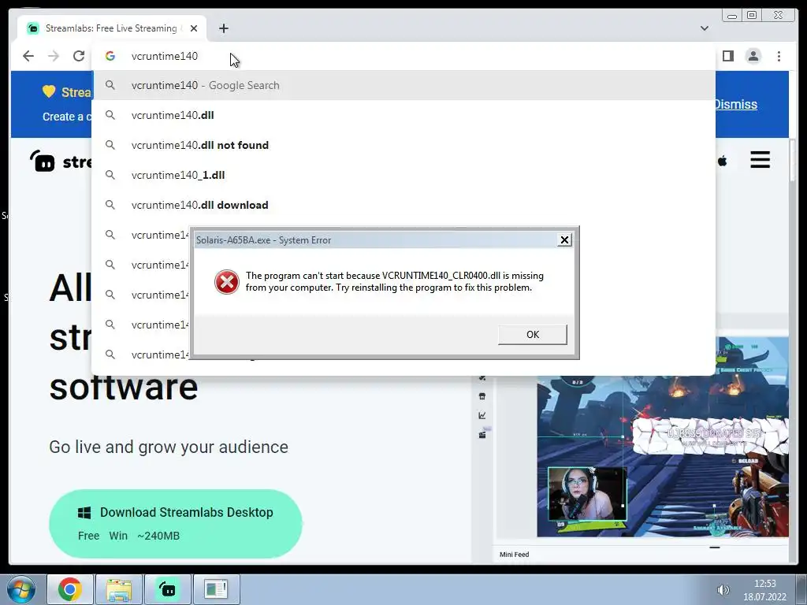Click the Mini Feed label

coord(514,554)
